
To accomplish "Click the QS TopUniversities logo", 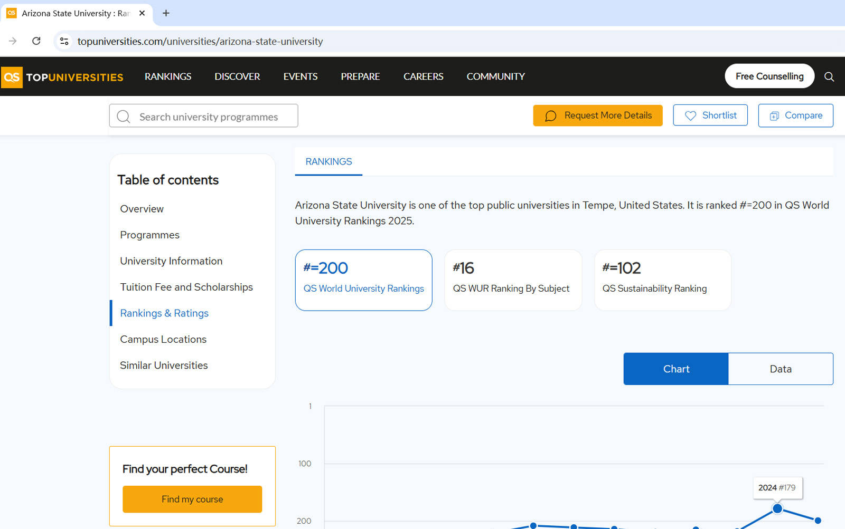I will [62, 77].
